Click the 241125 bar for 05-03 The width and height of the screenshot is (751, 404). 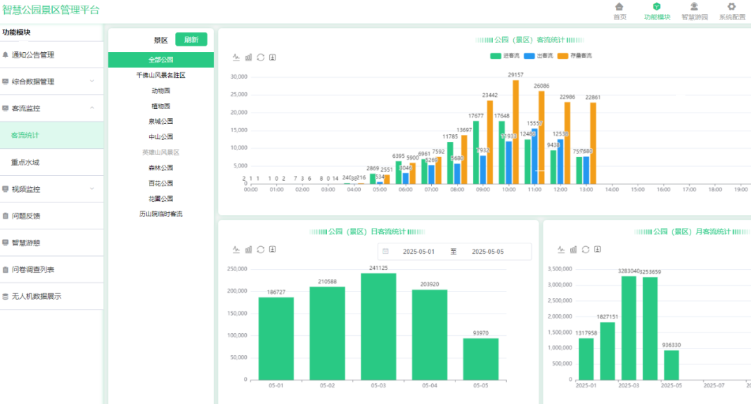(x=378, y=325)
